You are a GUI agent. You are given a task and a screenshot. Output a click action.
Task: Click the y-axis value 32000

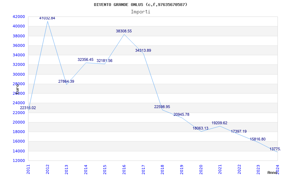(19, 65)
